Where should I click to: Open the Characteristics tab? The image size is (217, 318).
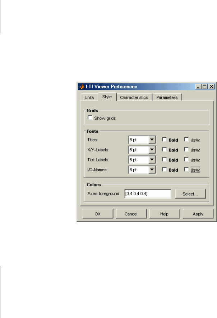pos(134,97)
